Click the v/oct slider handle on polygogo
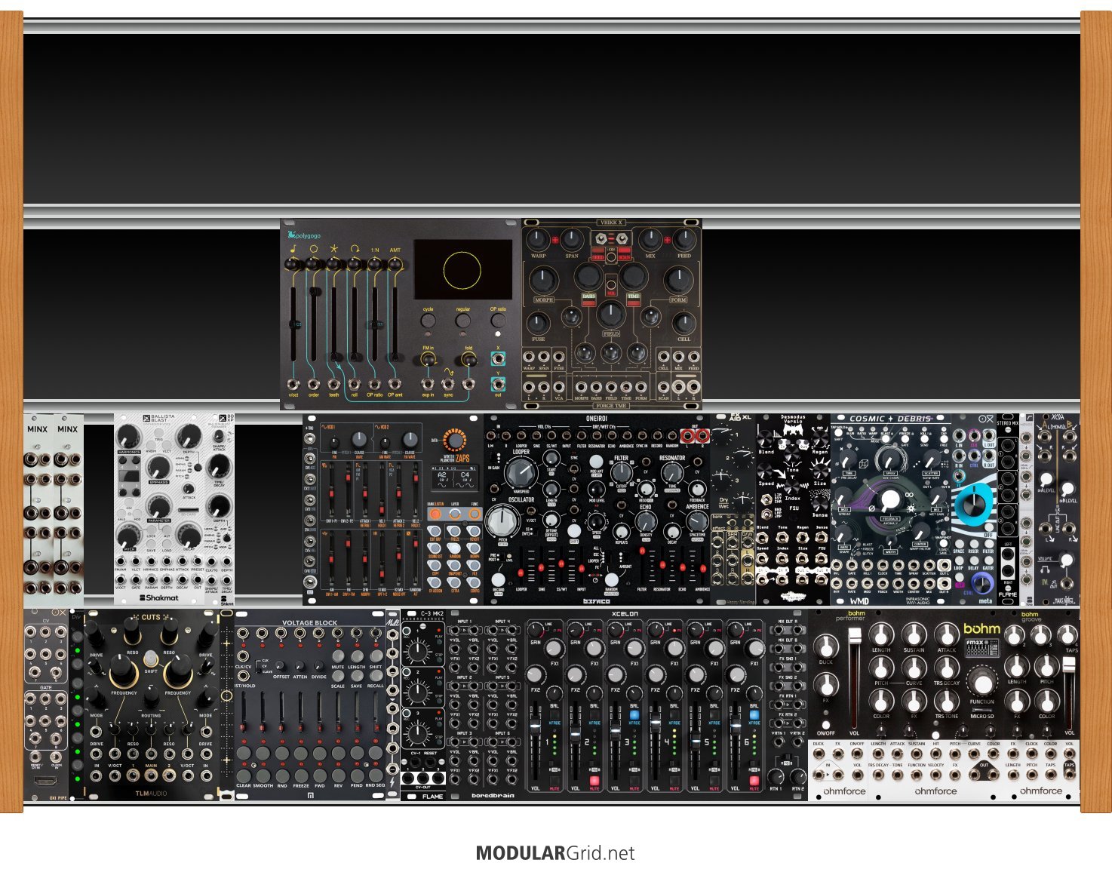Screen dimensions: 1112x869 point(293,324)
